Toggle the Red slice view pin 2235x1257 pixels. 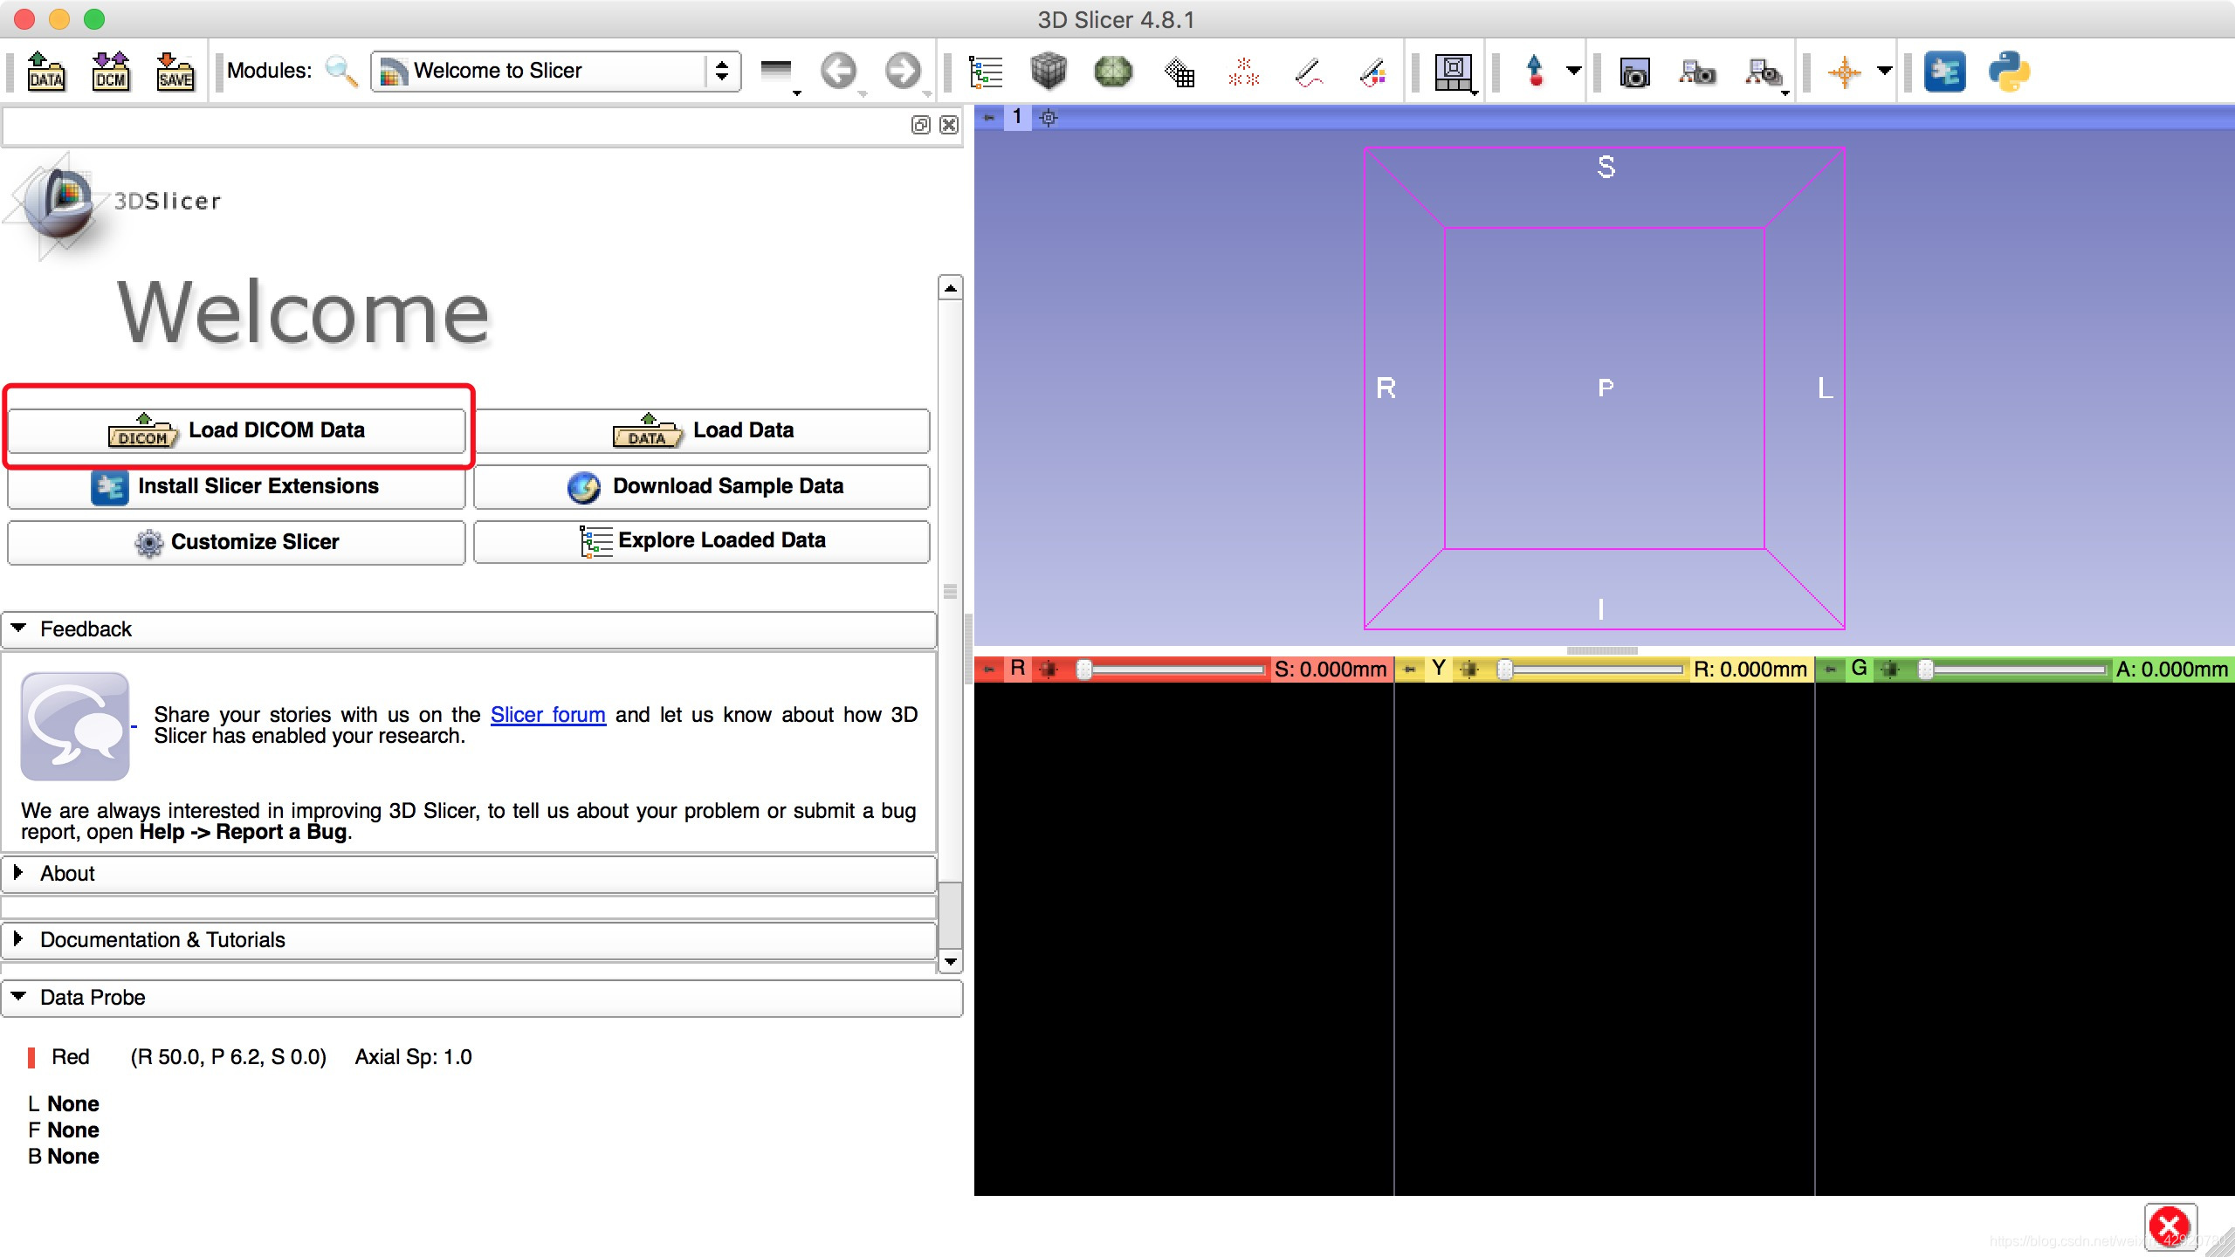pos(989,670)
